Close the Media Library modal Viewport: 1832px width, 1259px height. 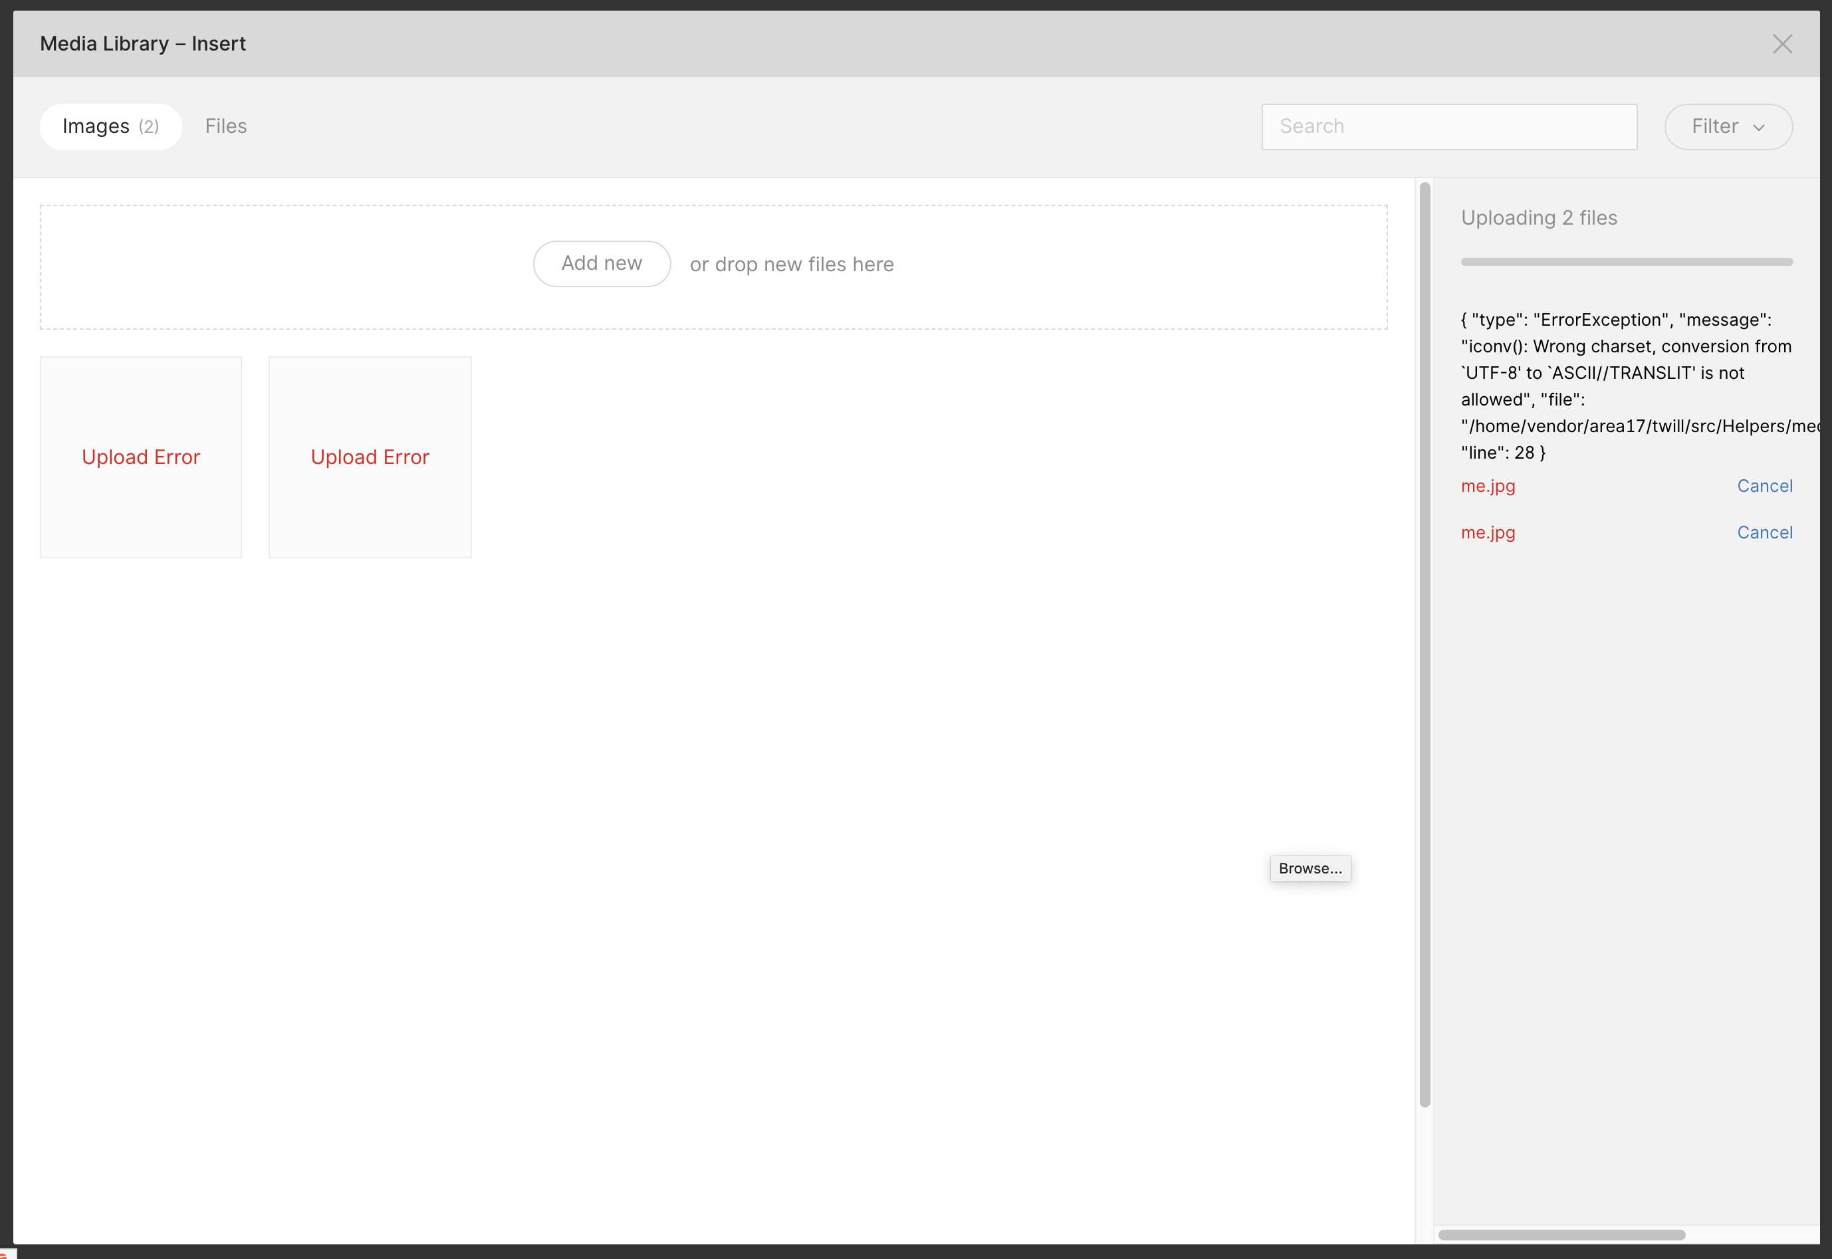1781,44
